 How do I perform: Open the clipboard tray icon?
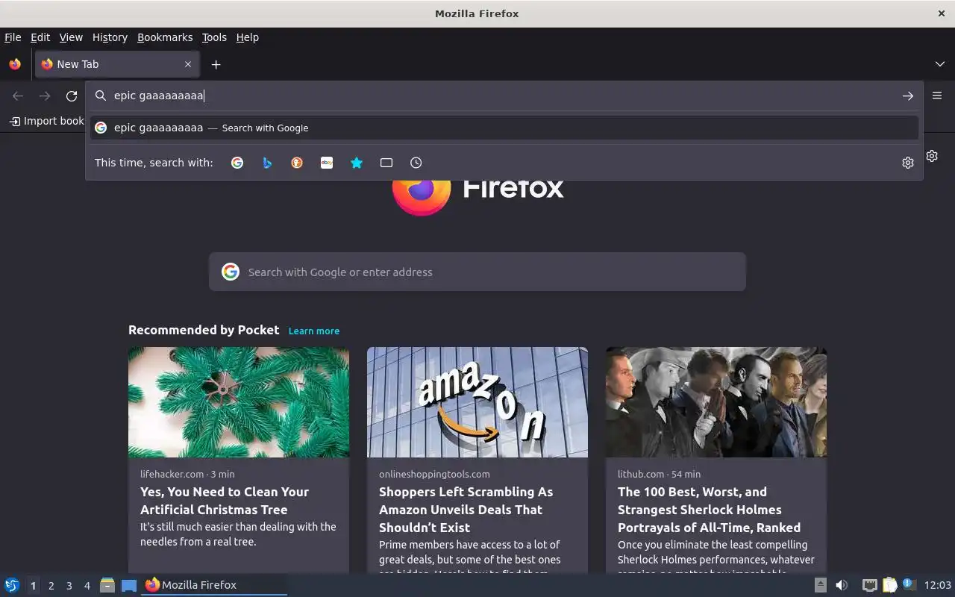click(889, 585)
